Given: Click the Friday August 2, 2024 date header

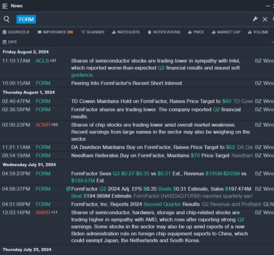Looking at the screenshot, I should pyautogui.click(x=25, y=52).
